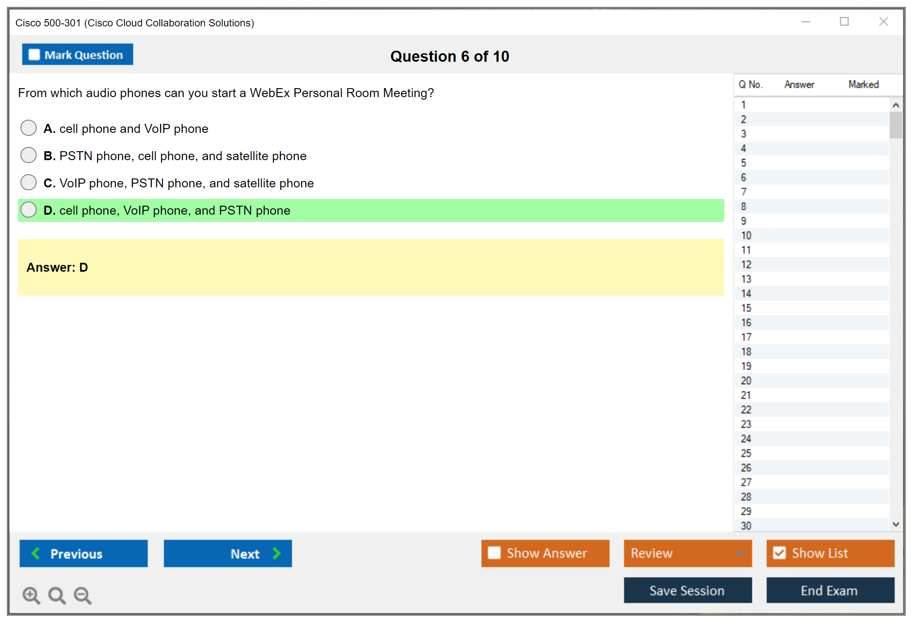Click the Save Session button
The image size is (916, 626).
[687, 590]
